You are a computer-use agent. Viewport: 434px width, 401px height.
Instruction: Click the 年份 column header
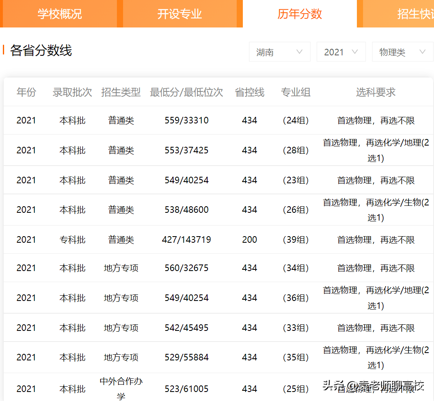(26, 93)
